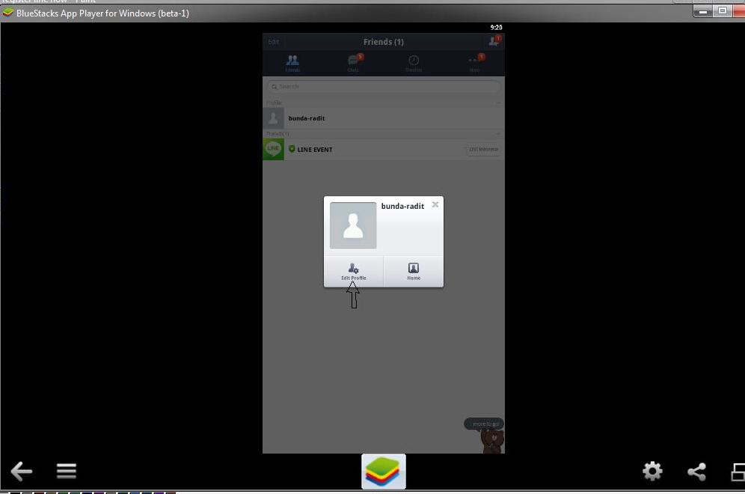
Task: Close the bunda-radit profile popup
Action: tap(435, 204)
